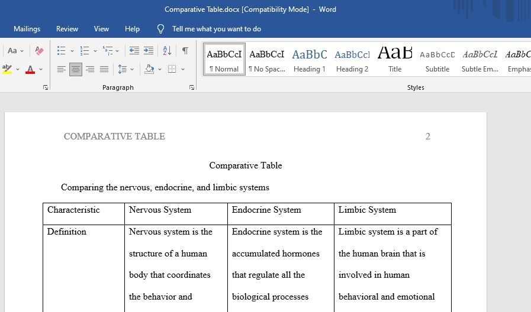Click the COMPARATIVE TABLE header text

click(114, 136)
